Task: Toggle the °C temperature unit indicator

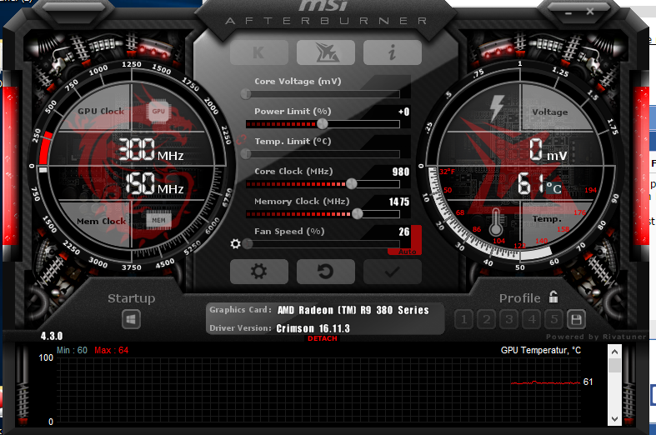Action: [x=553, y=187]
